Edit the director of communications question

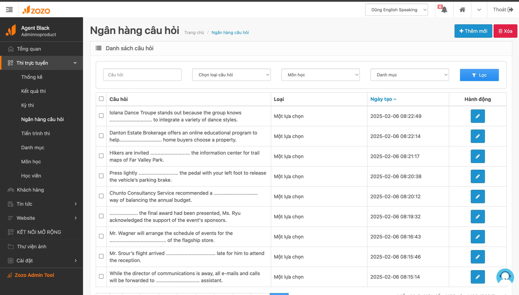pyautogui.click(x=478, y=277)
